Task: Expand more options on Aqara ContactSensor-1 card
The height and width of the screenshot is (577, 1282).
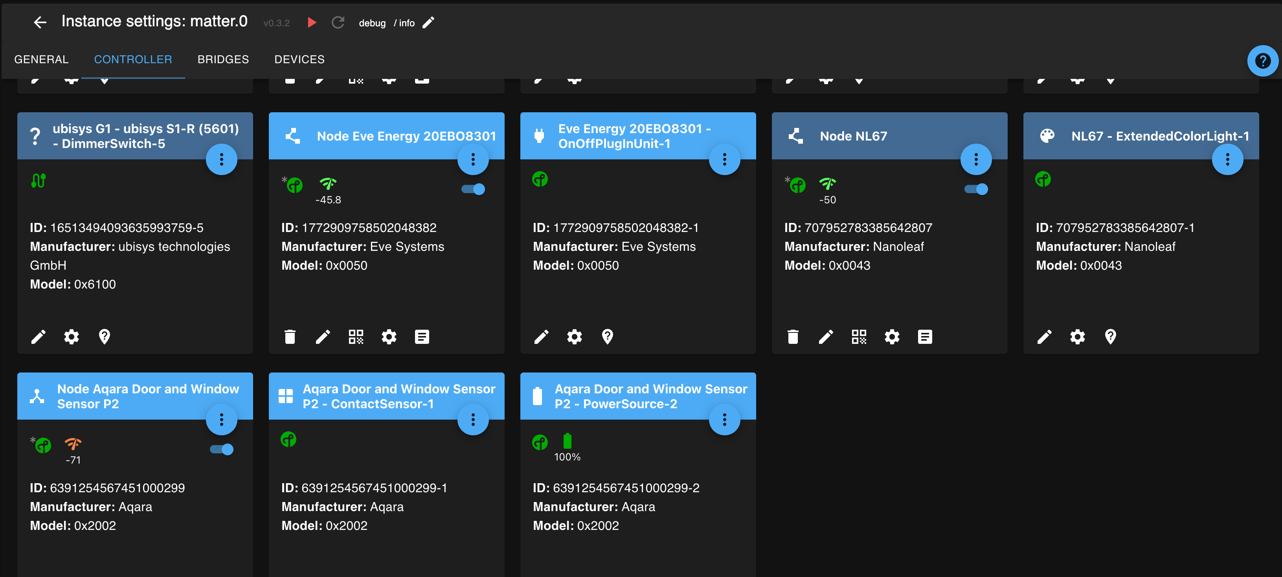Action: (x=473, y=420)
